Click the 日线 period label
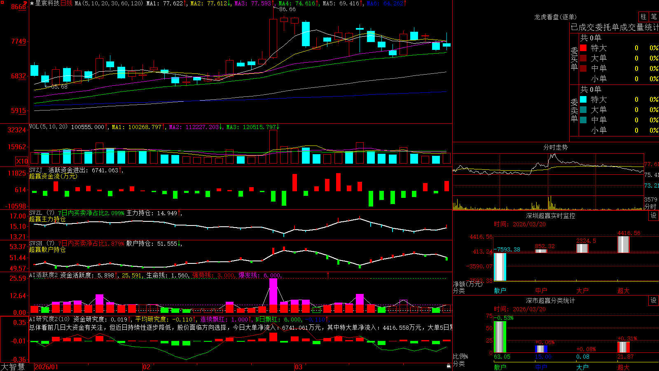659x371 pixels. click(66, 3)
